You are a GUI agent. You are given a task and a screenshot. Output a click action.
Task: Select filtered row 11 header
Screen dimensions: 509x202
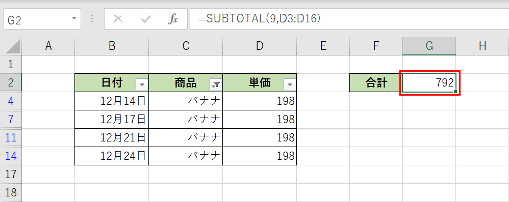(11, 138)
